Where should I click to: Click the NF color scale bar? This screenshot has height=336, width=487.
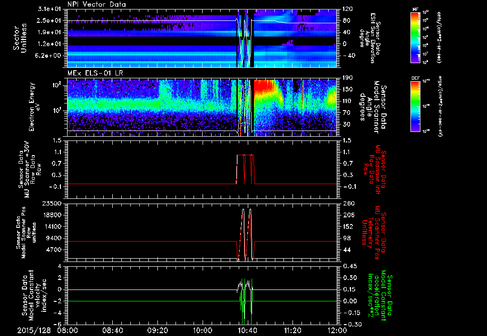(414, 37)
